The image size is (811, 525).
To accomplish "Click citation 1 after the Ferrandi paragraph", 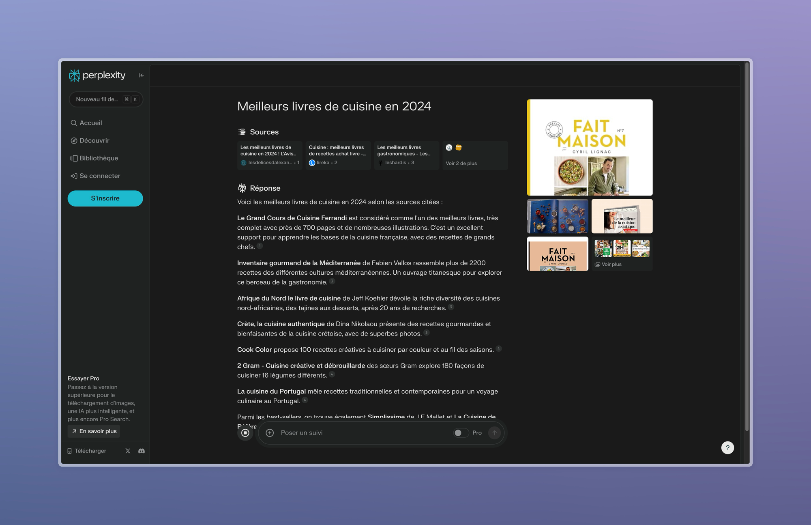I will (x=260, y=246).
